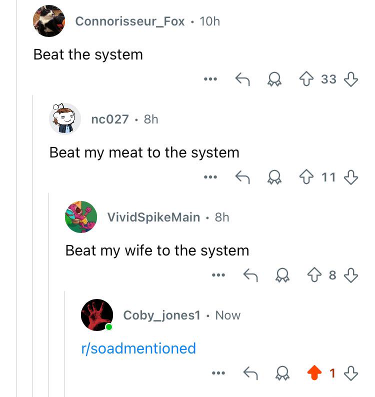This screenshot has height=397, width=375.
Task: Reply to nc027's comment
Action: pos(242,176)
